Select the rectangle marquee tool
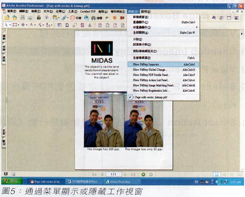The image size is (245, 197). [15, 25]
